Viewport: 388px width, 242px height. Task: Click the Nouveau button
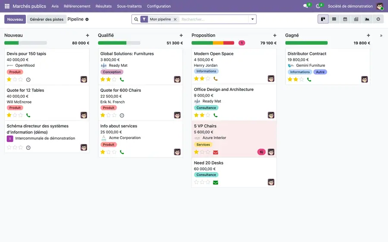coord(15,19)
